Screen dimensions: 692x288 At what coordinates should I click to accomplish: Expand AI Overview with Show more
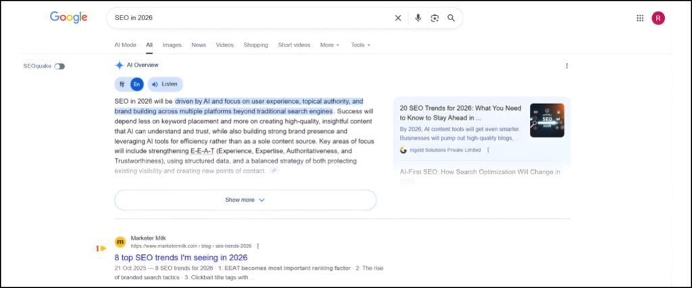(x=245, y=200)
